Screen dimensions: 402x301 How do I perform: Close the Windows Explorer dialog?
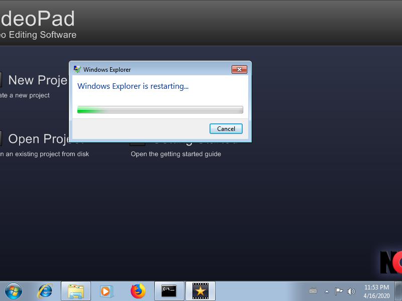[x=239, y=69]
